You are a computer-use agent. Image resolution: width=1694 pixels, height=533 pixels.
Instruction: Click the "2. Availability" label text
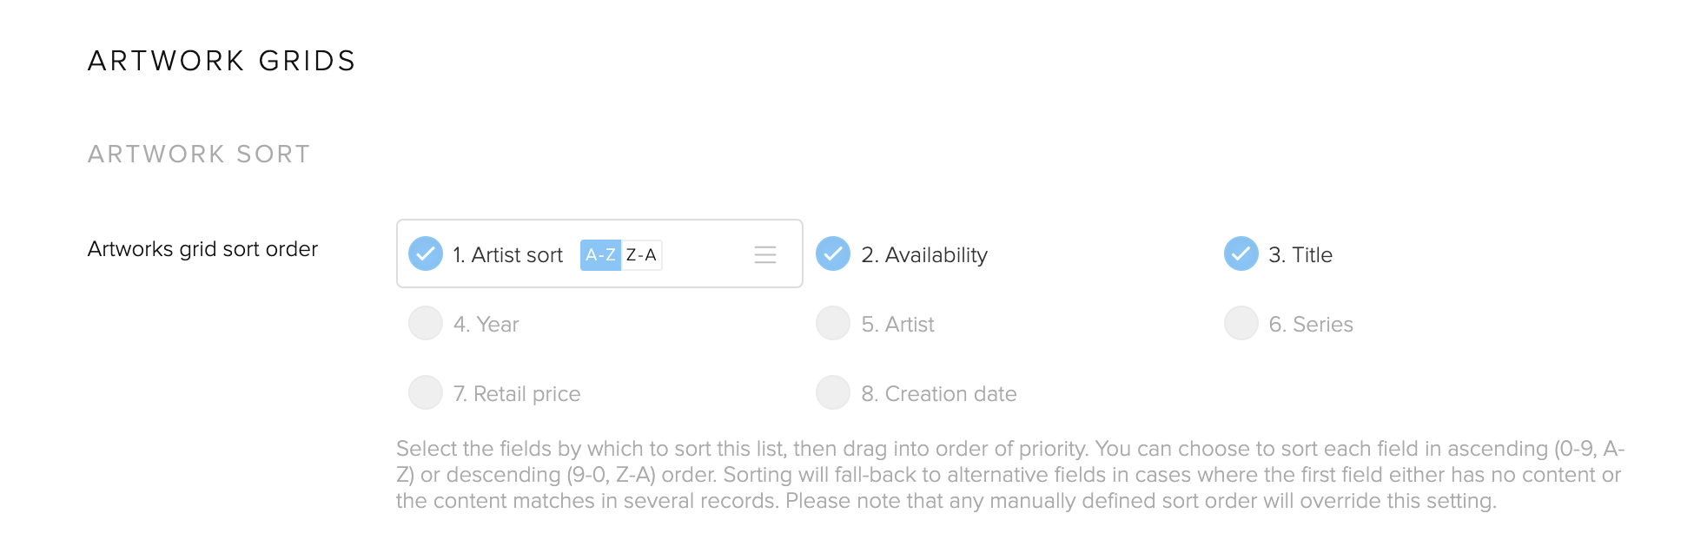click(x=924, y=255)
